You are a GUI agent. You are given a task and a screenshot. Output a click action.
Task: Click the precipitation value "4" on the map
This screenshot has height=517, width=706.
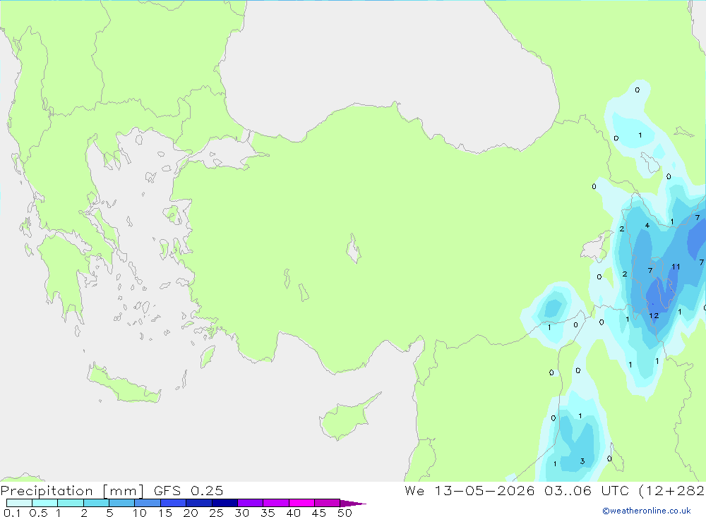pyautogui.click(x=647, y=226)
